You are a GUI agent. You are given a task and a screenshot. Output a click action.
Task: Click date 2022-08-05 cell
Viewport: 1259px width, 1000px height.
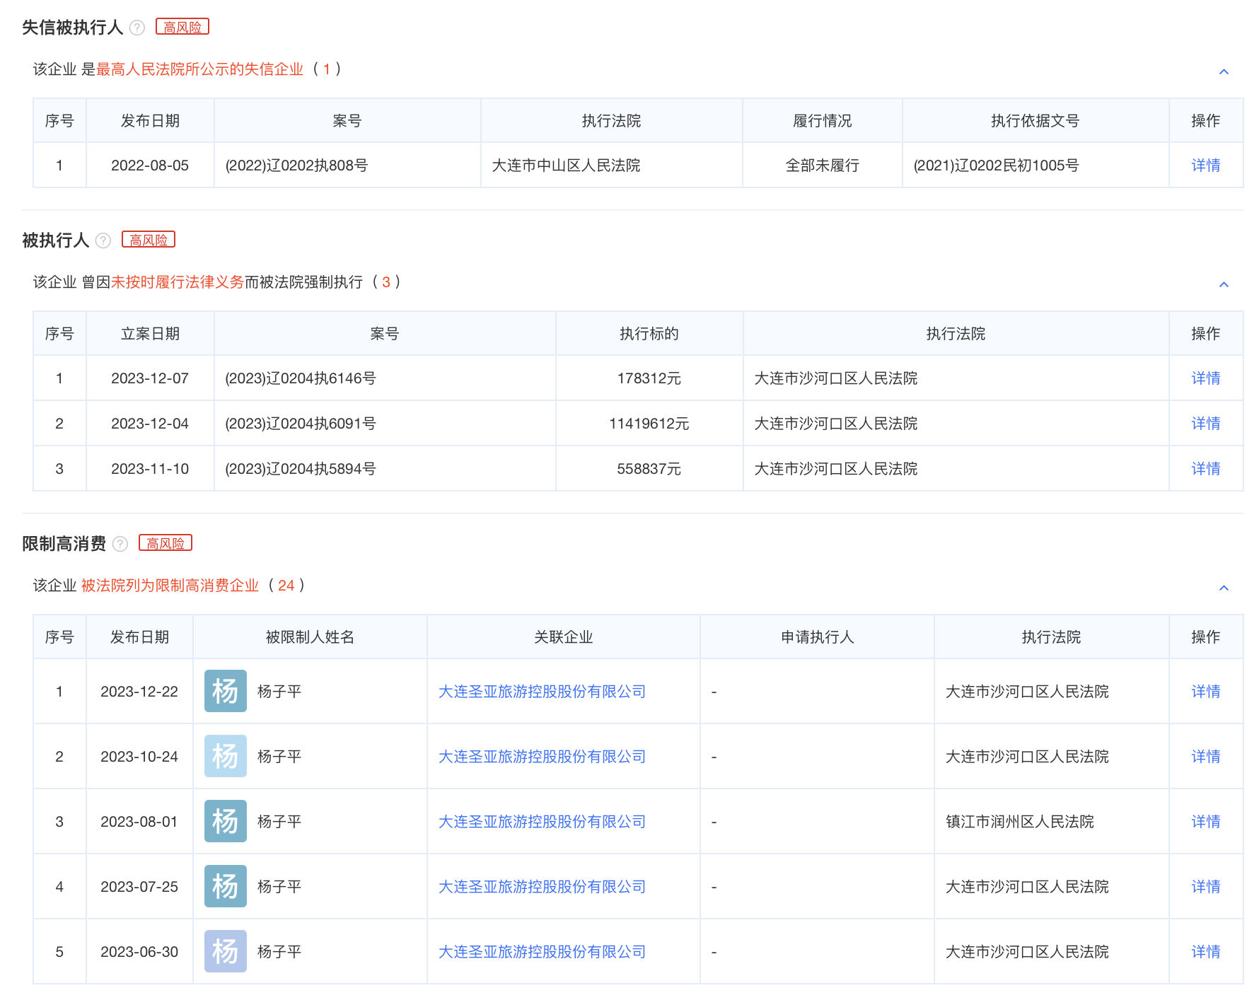[x=150, y=165]
